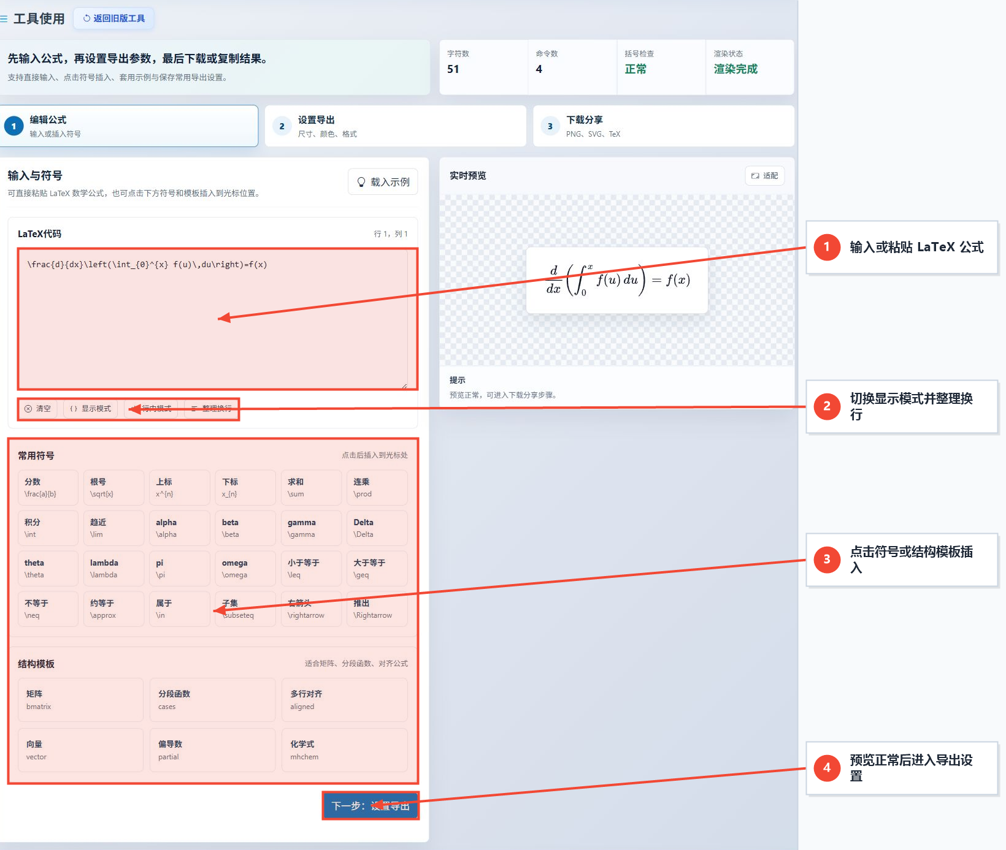The height and width of the screenshot is (850, 1006).
Task: Click the 适配 fit button in preview
Action: tap(765, 176)
